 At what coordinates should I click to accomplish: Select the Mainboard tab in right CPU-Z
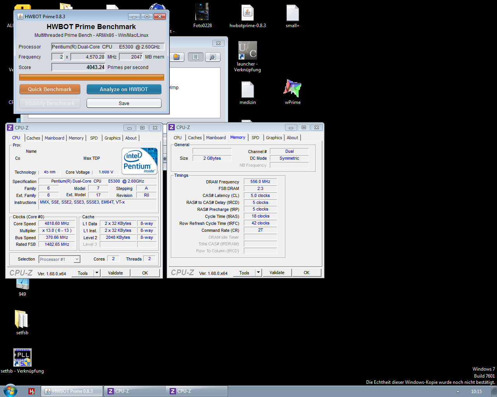(x=216, y=138)
